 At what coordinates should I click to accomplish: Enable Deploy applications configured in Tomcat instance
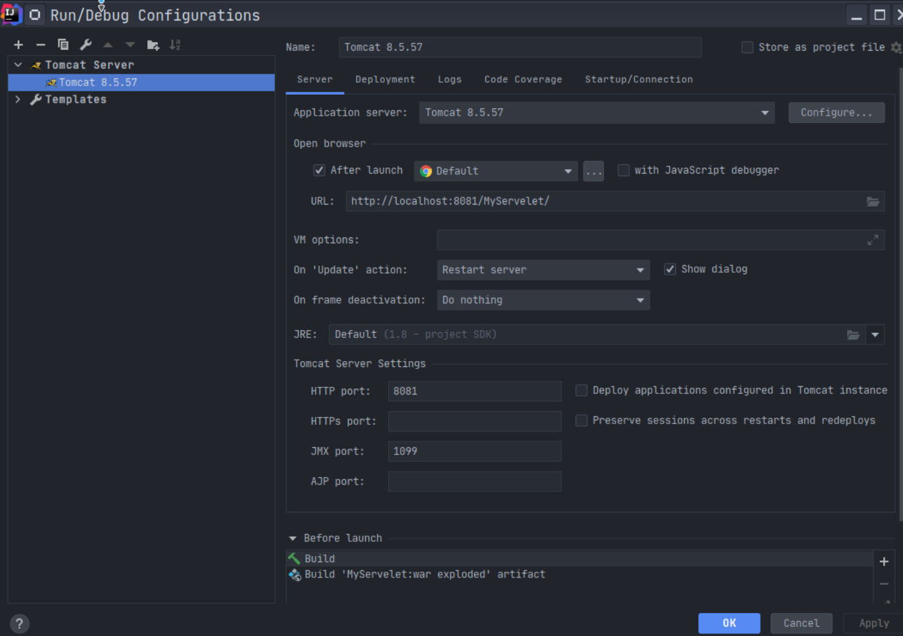tap(581, 391)
